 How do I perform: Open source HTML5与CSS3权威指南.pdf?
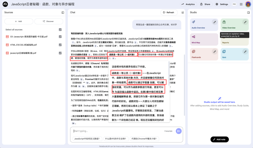[23, 45]
